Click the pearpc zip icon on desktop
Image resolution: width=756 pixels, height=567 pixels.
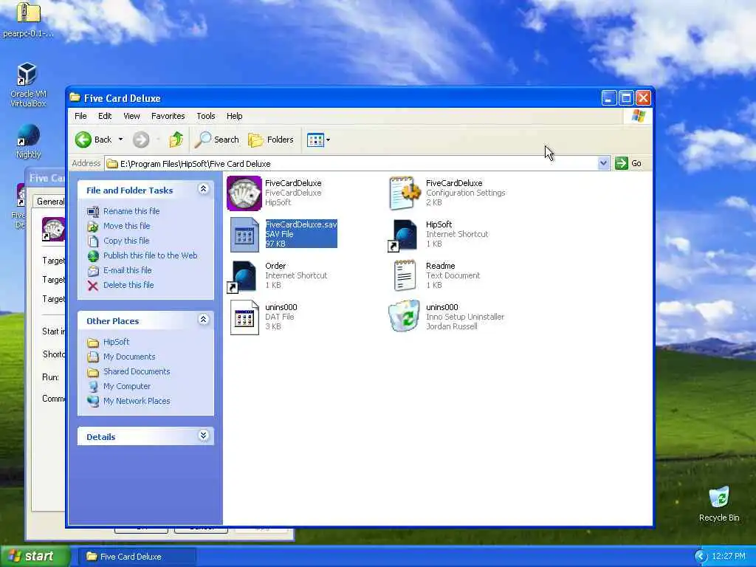click(28, 13)
